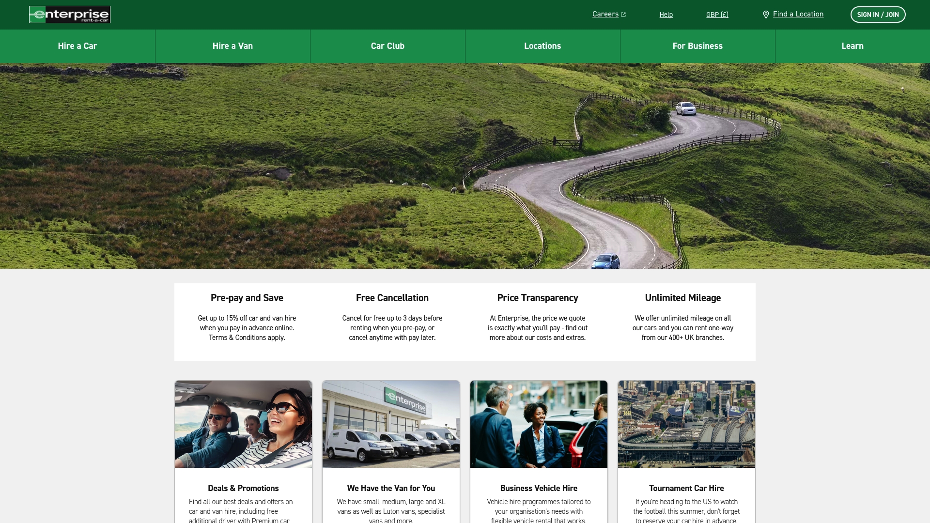Expand the Locations navigation menu
The image size is (930, 523).
[x=542, y=46]
